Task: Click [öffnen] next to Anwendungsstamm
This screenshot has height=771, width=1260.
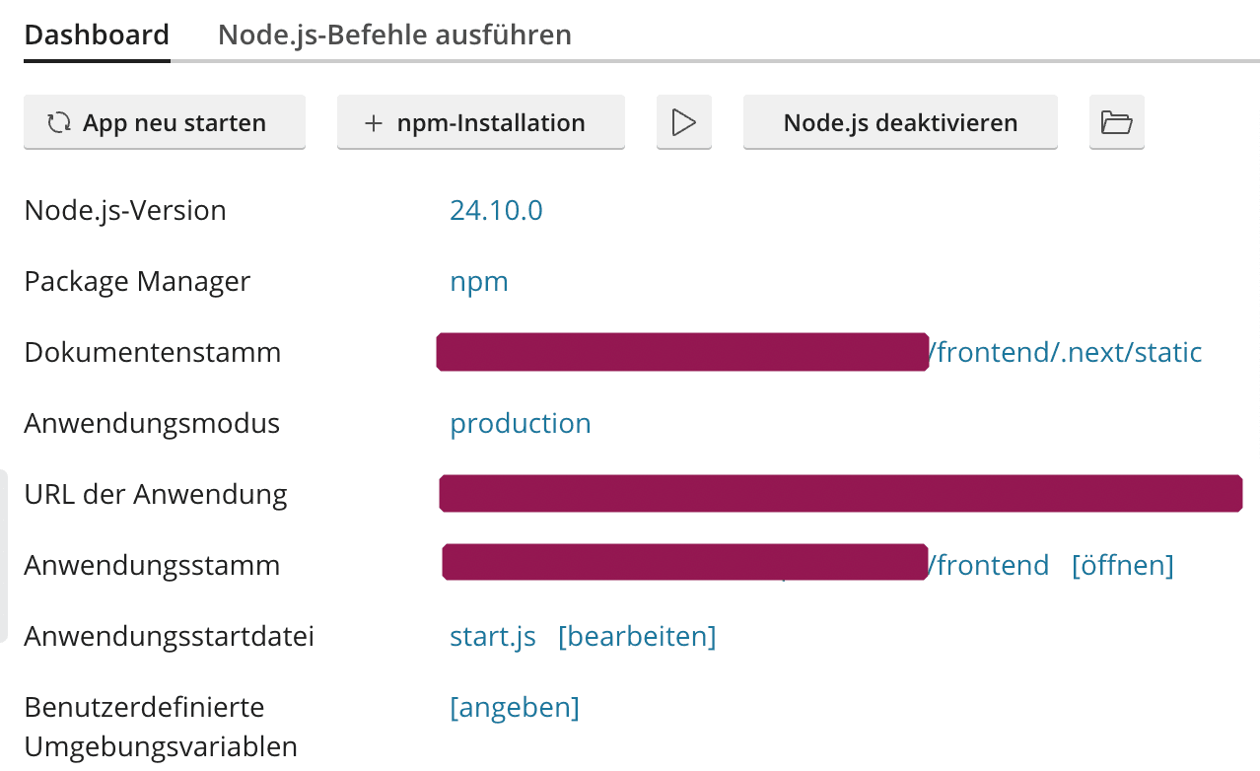Action: pyautogui.click(x=1122, y=564)
